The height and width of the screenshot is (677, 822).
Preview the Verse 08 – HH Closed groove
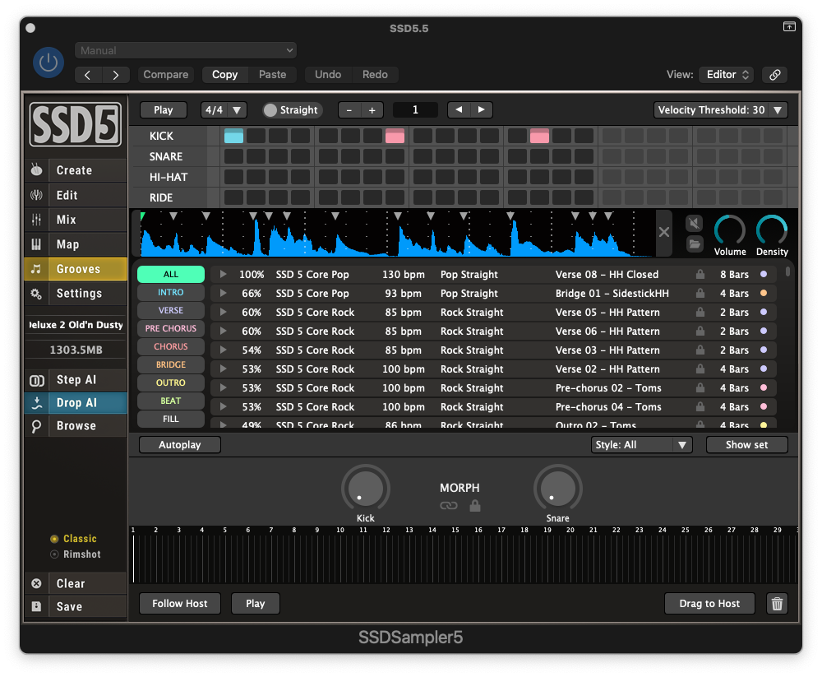click(x=224, y=274)
